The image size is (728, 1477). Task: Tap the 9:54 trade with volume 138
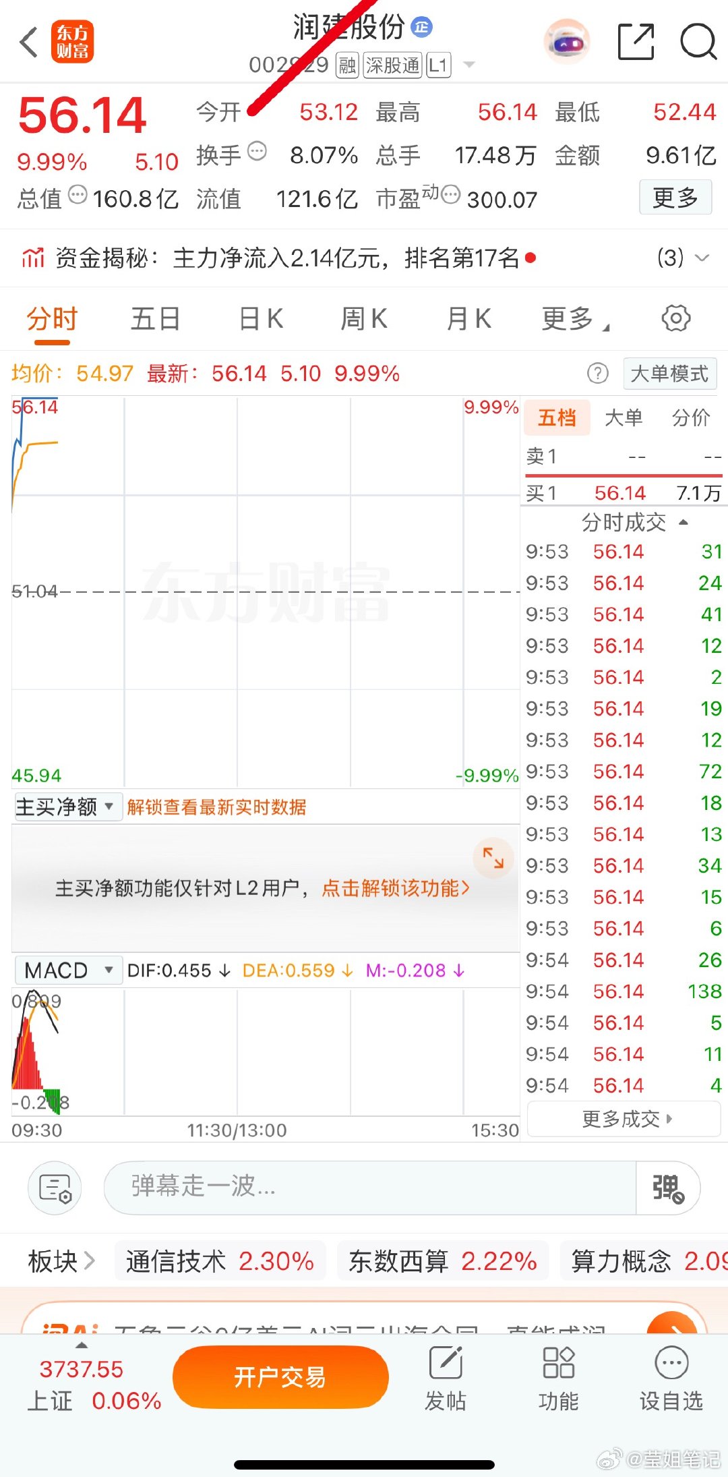pyautogui.click(x=624, y=991)
